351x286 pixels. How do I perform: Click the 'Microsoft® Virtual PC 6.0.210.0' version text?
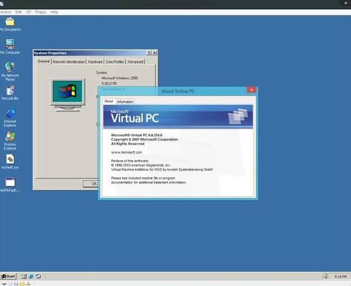coord(136,135)
